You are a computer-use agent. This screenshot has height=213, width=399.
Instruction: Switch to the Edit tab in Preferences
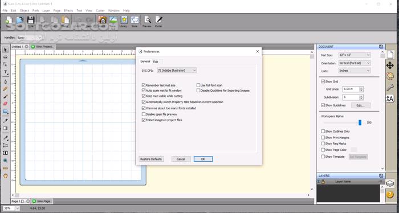point(156,62)
